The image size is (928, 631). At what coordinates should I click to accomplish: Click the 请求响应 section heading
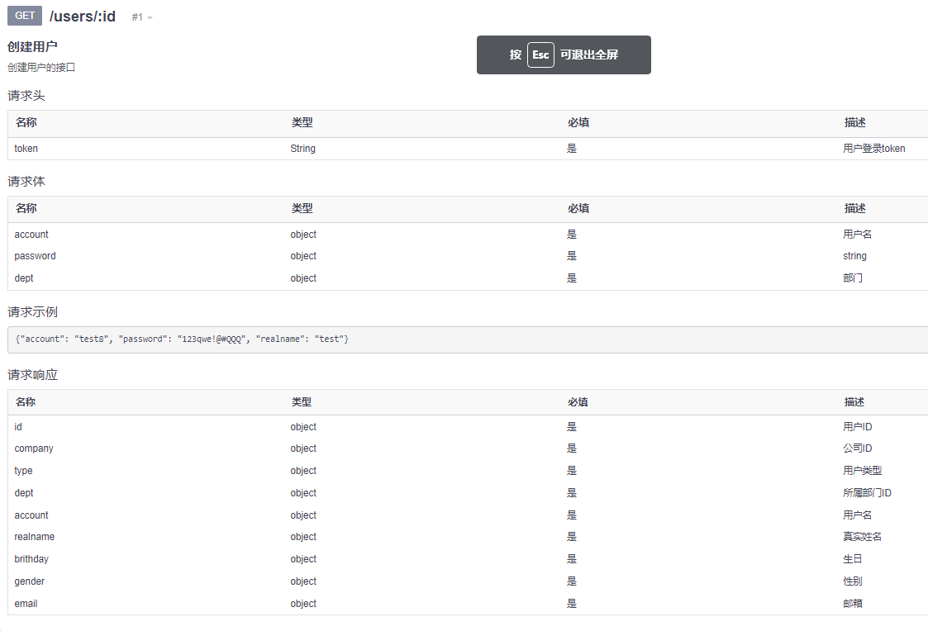[32, 375]
